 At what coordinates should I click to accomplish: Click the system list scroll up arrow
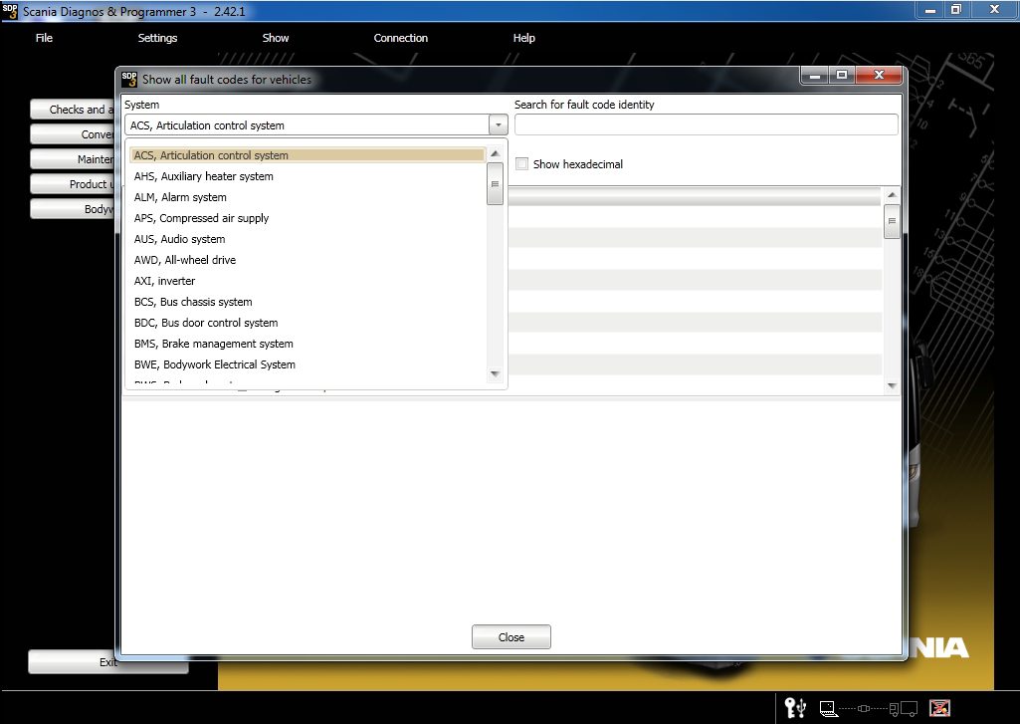[x=495, y=153]
